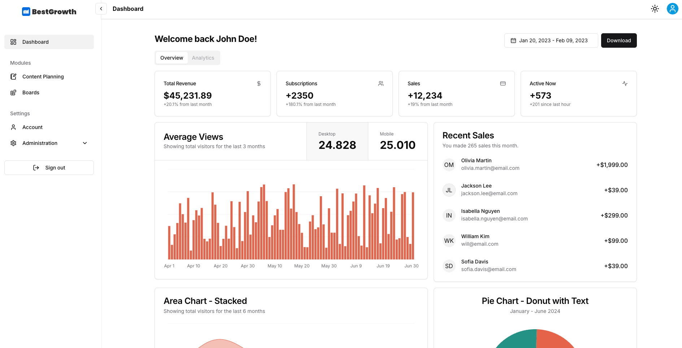Click the Recent Sales heading

[468, 136]
